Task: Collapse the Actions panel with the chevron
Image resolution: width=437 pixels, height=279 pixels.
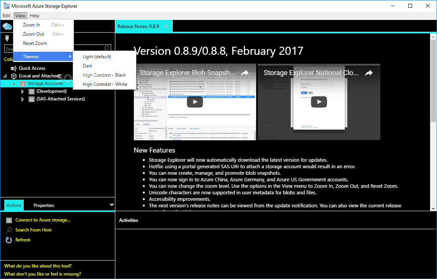Action: point(112,205)
